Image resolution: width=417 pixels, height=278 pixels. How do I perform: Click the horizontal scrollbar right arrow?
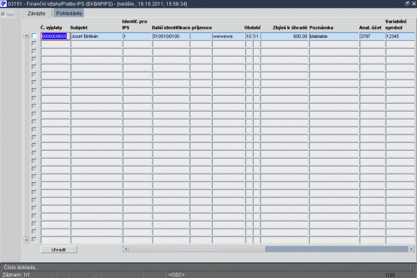coord(411,249)
